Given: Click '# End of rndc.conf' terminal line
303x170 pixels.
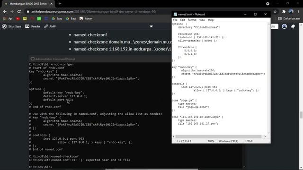Looking at the screenshot, I should tap(45, 107).
